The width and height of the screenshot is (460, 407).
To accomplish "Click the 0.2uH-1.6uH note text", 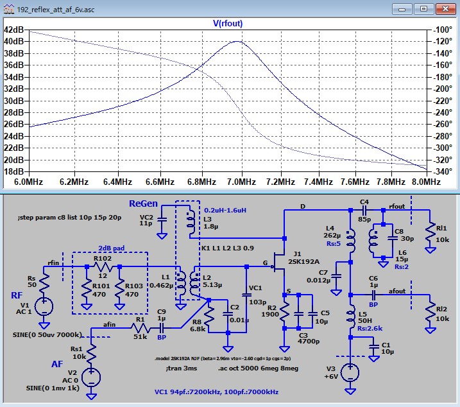I will [225, 211].
